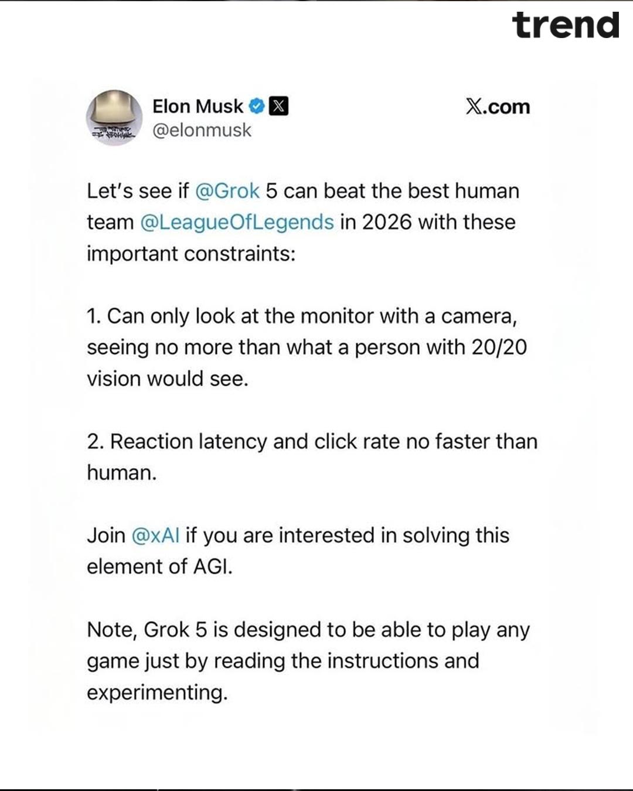633x791 pixels.
Task: Click the black X affiliation badge
Action: coord(278,106)
